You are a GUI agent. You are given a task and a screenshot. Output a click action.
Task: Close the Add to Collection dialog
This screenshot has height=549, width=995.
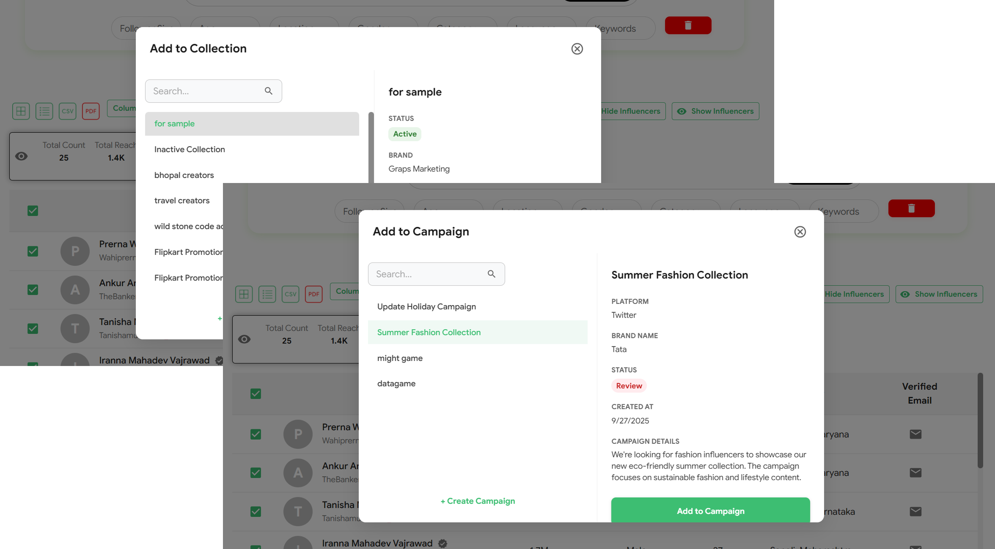pyautogui.click(x=577, y=49)
